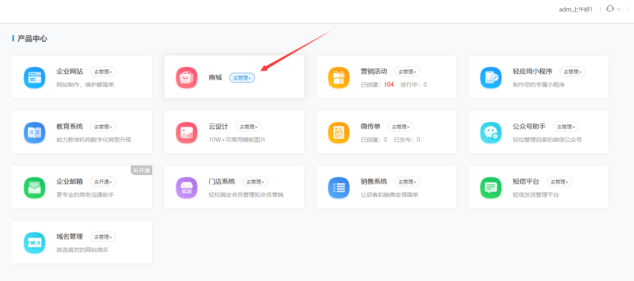Screen dimensions: 634x281
Task: Select the 教育系统 title text
Action: point(69,127)
